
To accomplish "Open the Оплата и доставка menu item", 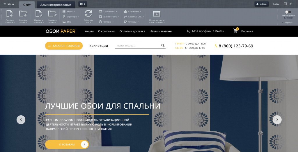I will point(132,31).
